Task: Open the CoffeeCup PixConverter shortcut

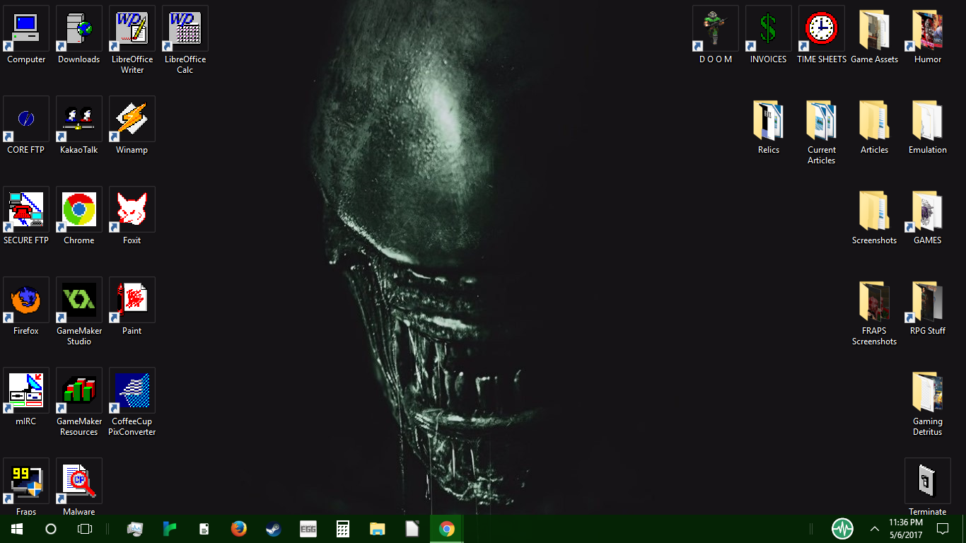Action: coord(132,391)
